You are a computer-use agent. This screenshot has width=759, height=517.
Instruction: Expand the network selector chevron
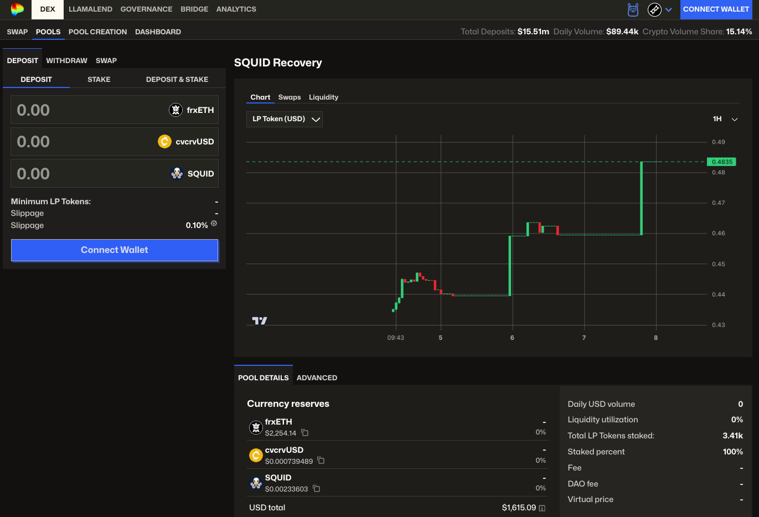[669, 9]
